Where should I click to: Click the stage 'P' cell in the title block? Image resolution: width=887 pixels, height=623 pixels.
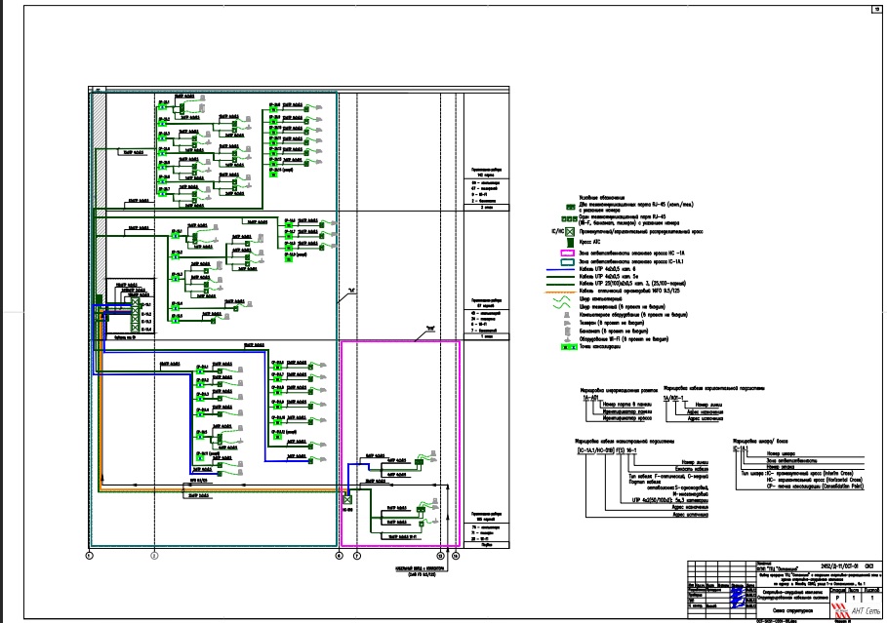[838, 597]
